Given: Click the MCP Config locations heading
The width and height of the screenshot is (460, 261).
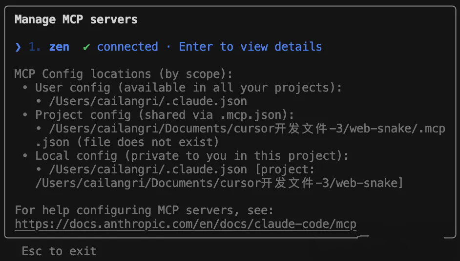Looking at the screenshot, I should coord(124,74).
